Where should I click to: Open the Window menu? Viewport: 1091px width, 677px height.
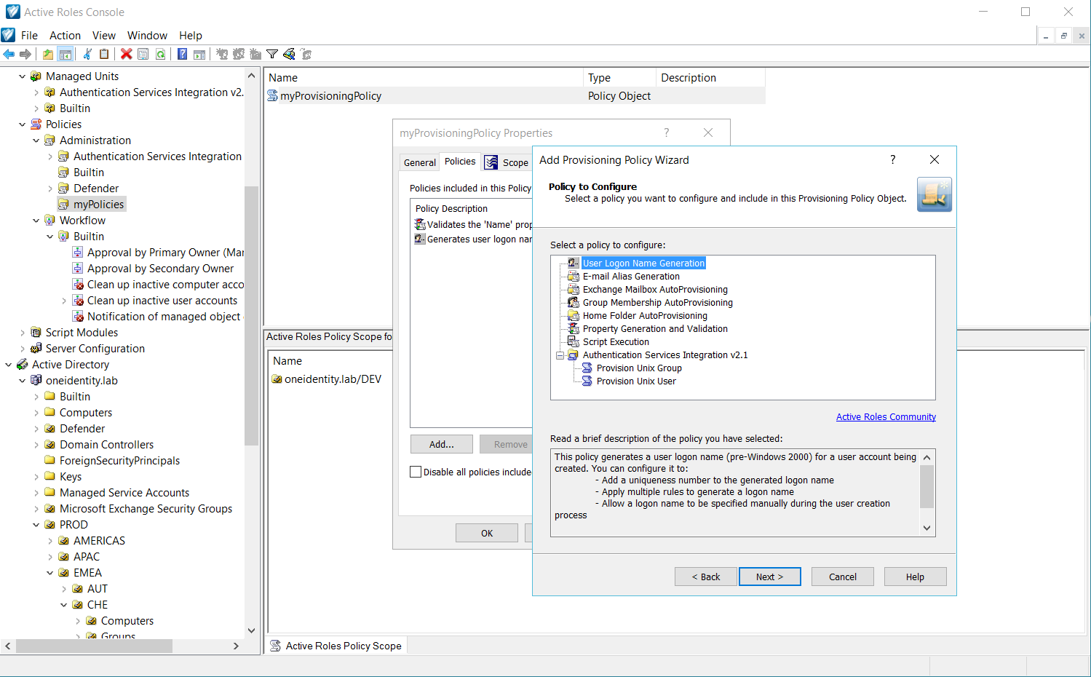pos(147,35)
